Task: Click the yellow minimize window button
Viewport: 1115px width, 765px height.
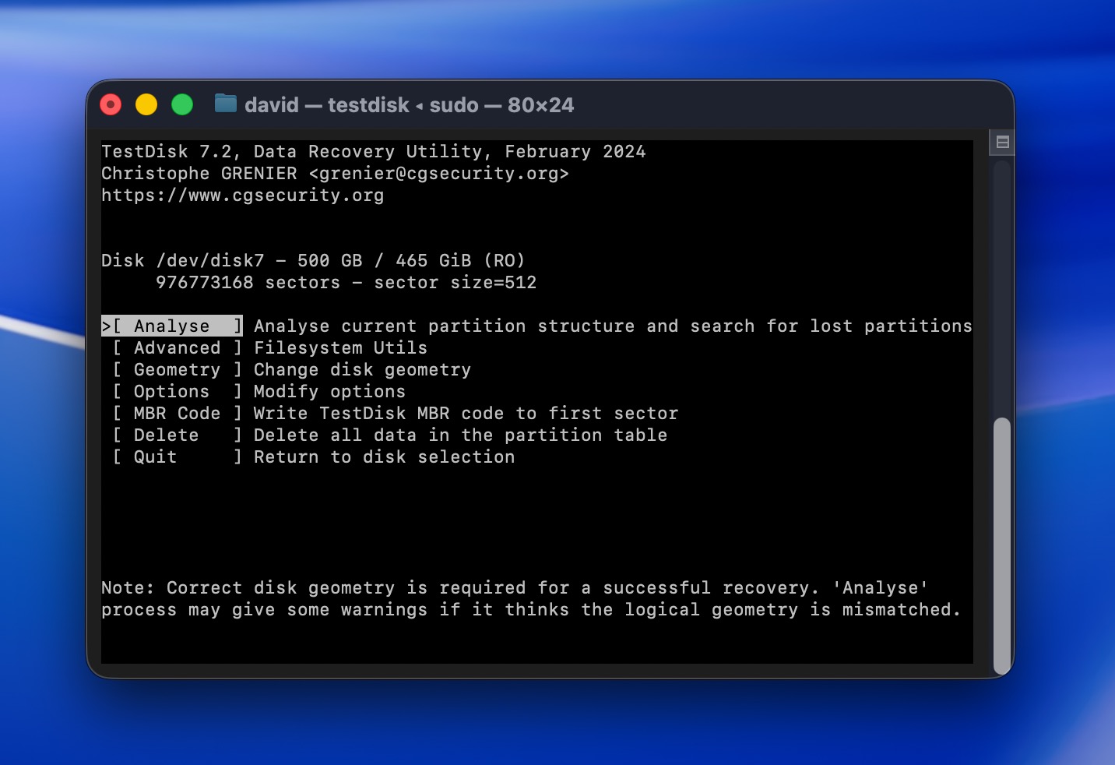Action: click(x=146, y=104)
